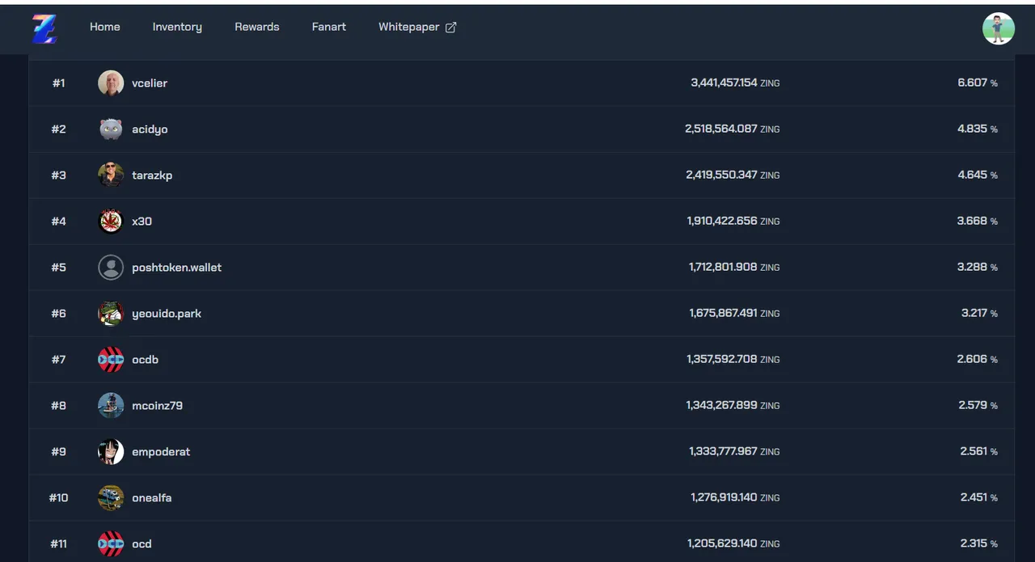Viewport: 1035px width, 562px height.
Task: Click the 6.607 % share value
Action: click(978, 82)
